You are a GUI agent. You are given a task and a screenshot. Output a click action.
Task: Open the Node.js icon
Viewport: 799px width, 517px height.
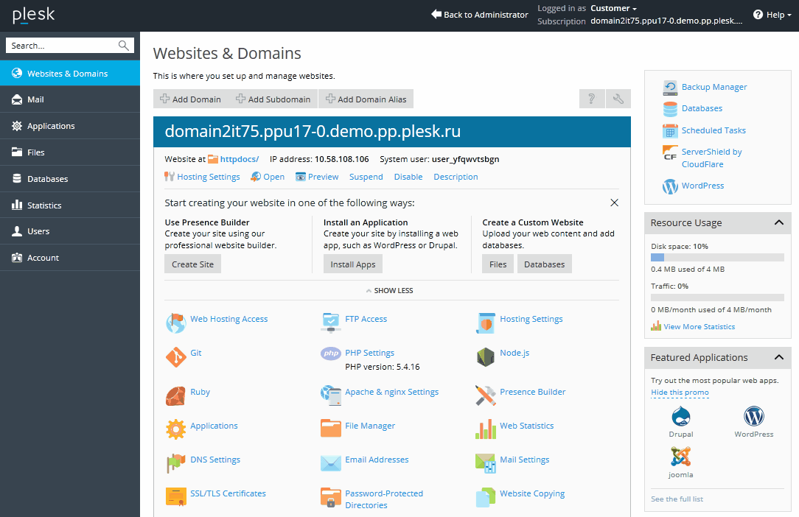coord(485,357)
